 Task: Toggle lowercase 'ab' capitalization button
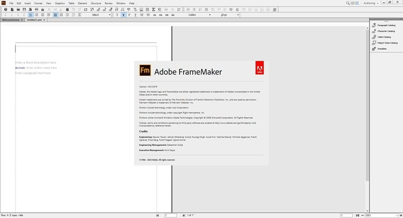point(155,15)
